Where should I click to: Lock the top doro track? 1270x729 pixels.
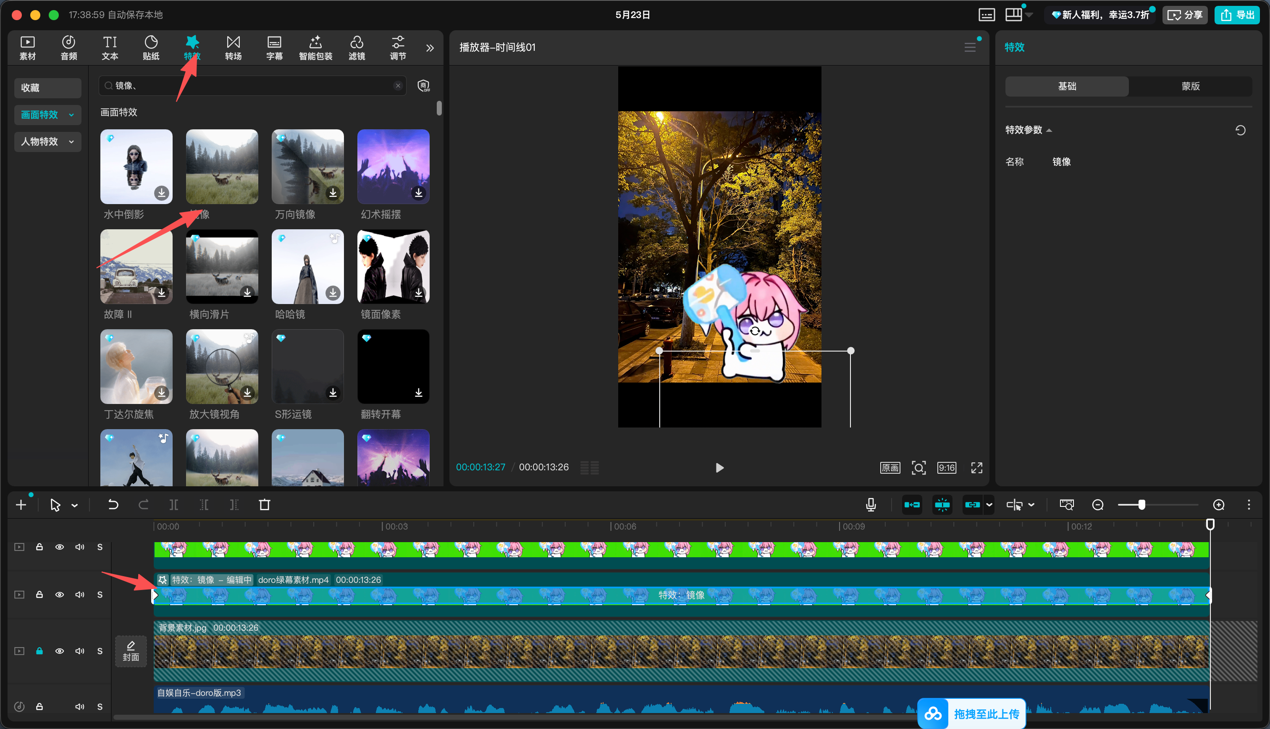pos(39,547)
